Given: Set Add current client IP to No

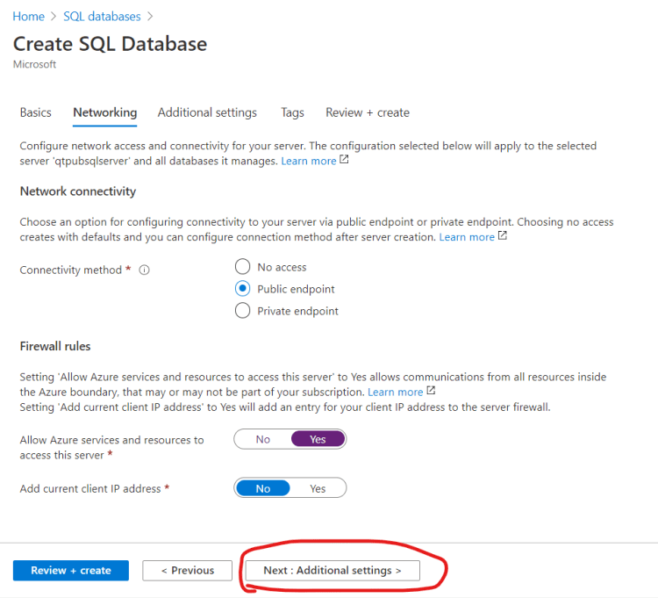Looking at the screenshot, I should click(263, 488).
